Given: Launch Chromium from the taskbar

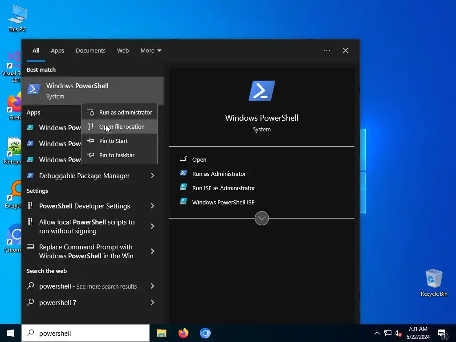Looking at the screenshot, I should click(x=205, y=333).
